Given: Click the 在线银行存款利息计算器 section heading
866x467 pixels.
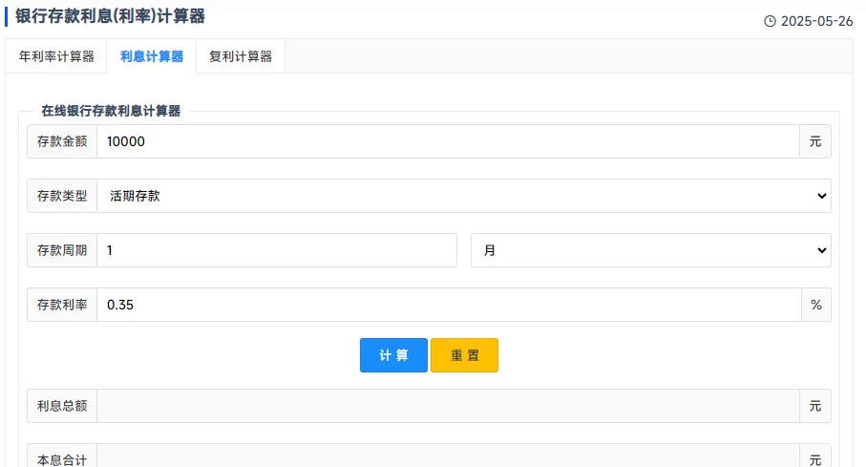Looking at the screenshot, I should pos(111,111).
